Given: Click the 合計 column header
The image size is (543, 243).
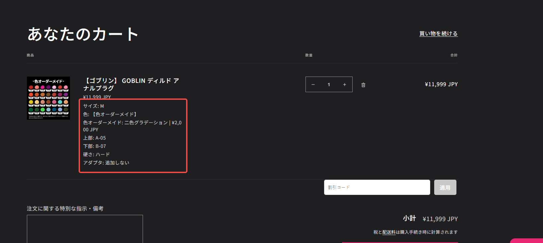Looking at the screenshot, I should (454, 55).
